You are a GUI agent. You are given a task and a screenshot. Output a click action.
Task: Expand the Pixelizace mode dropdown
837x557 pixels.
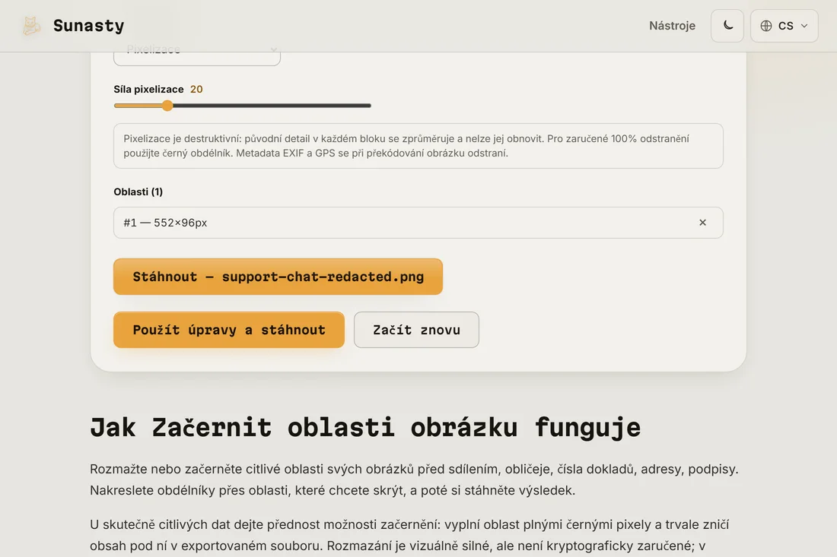197,53
